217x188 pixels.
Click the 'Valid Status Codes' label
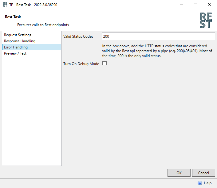[x=78, y=36]
